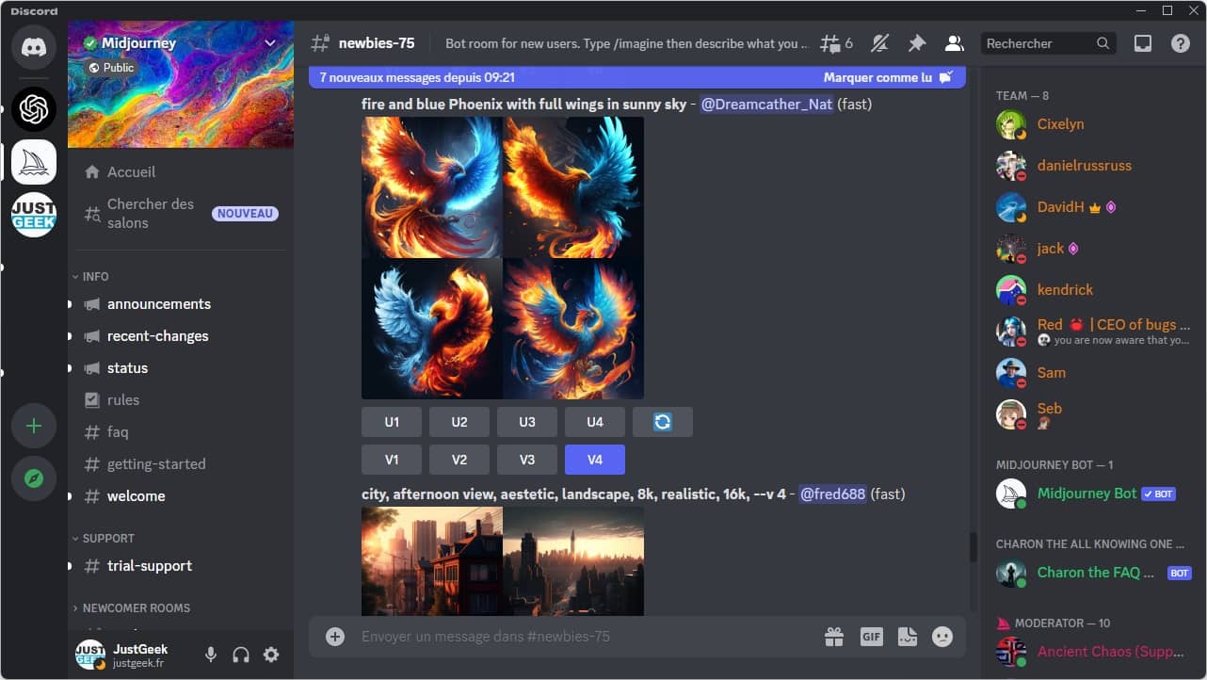The image size is (1207, 680).
Task: Click Marquer comme lu on the banner
Action: (888, 77)
